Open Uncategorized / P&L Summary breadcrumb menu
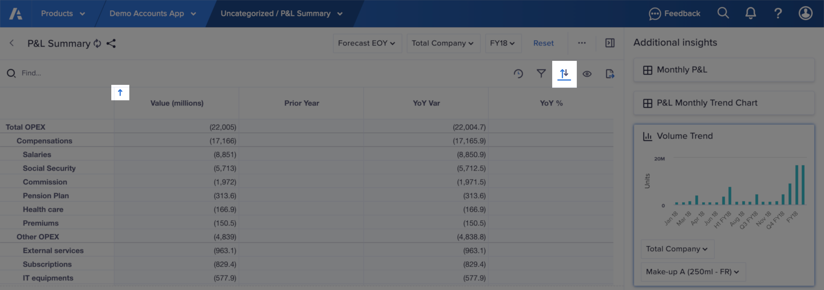 pos(282,13)
